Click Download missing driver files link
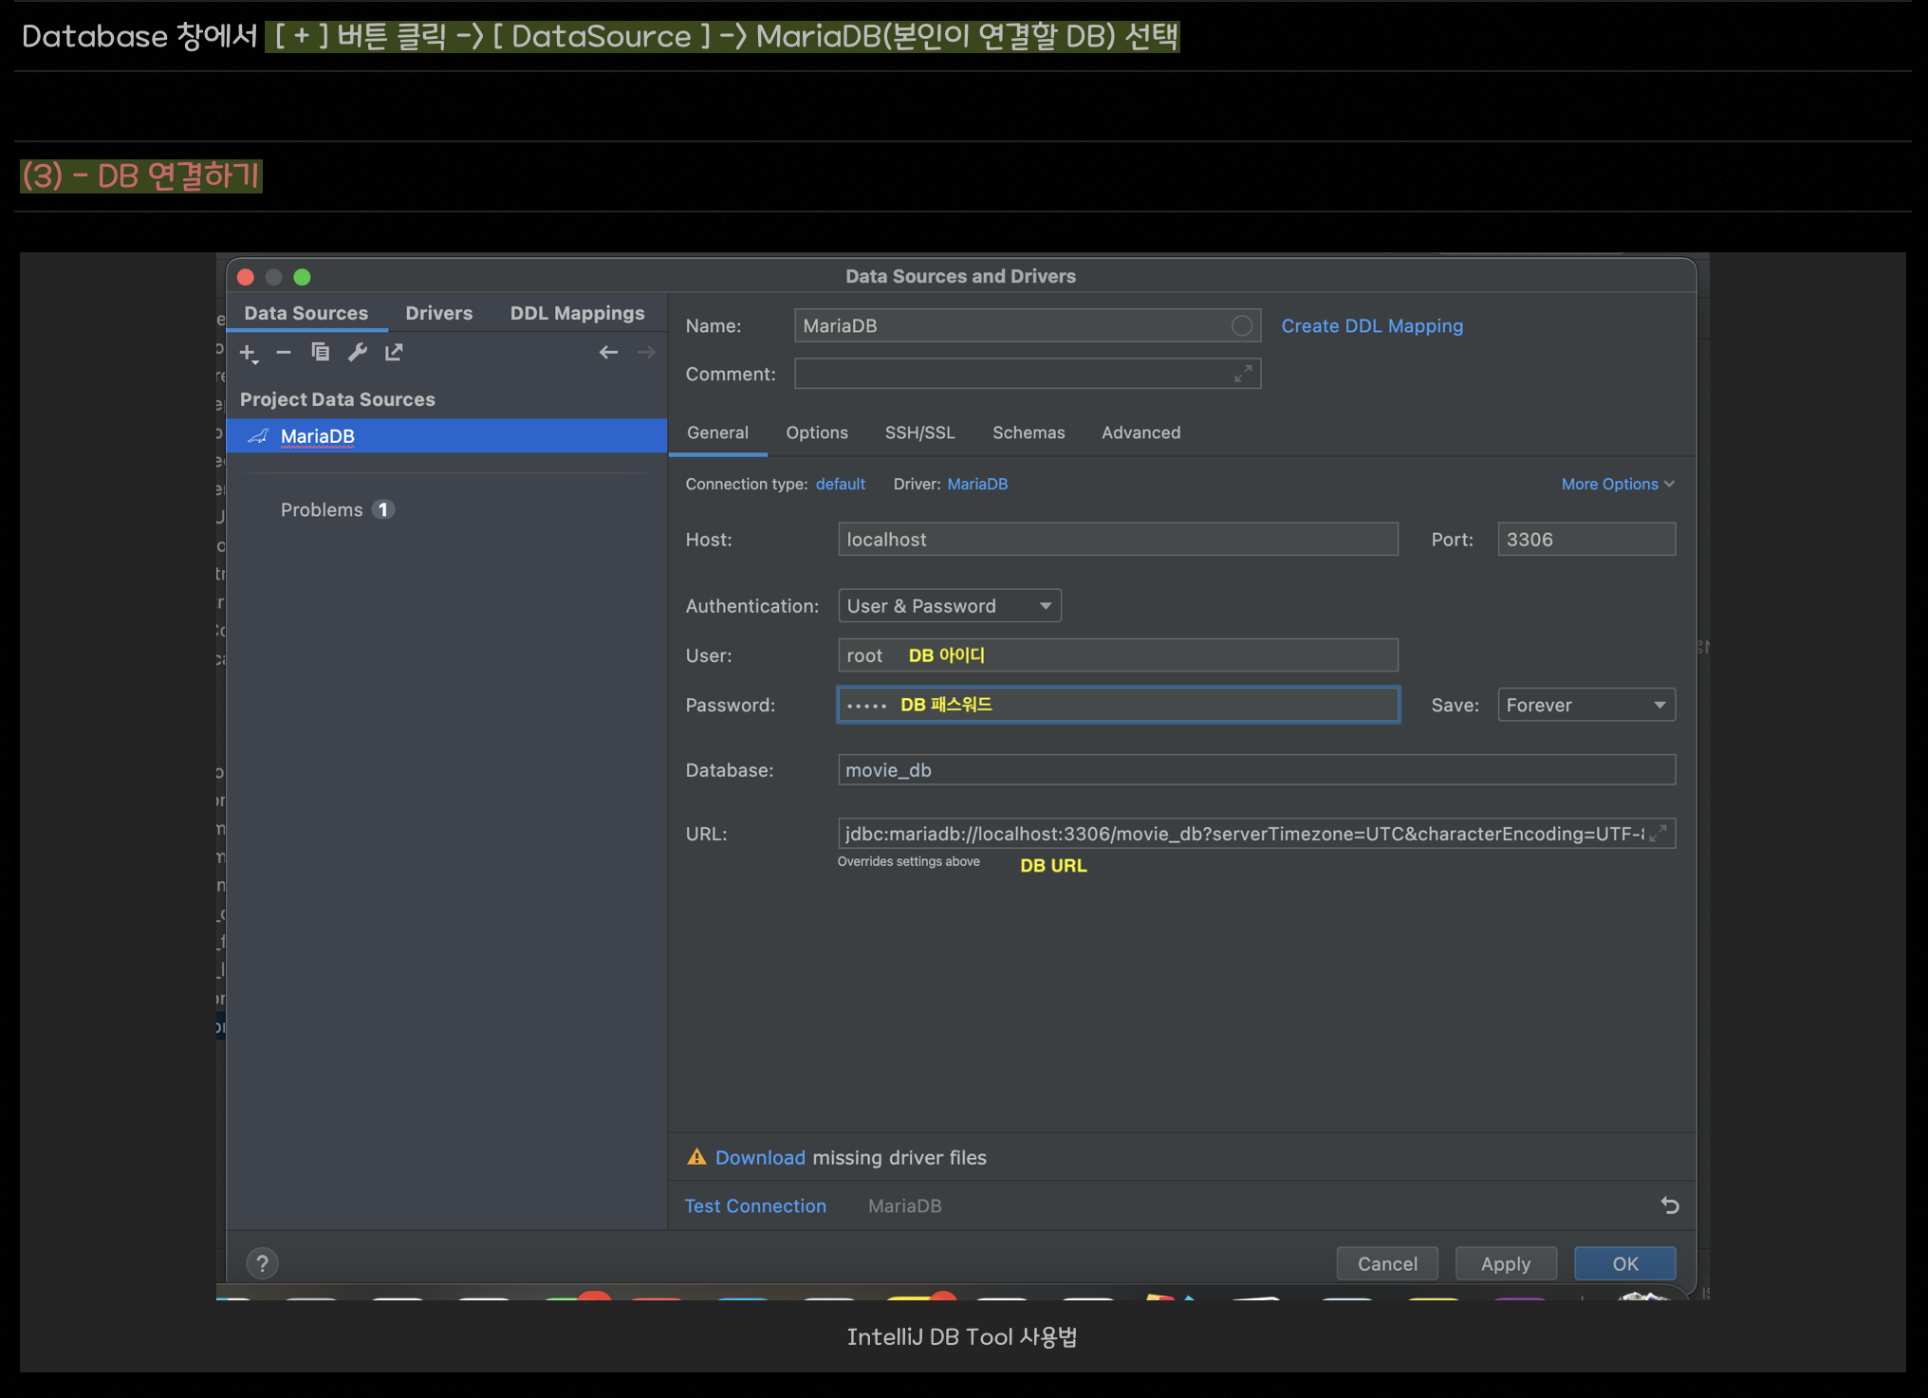1928x1398 pixels. (759, 1157)
